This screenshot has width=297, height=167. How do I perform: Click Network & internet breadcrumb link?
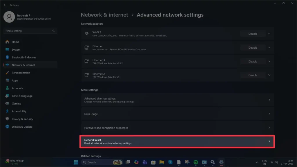click(104, 15)
